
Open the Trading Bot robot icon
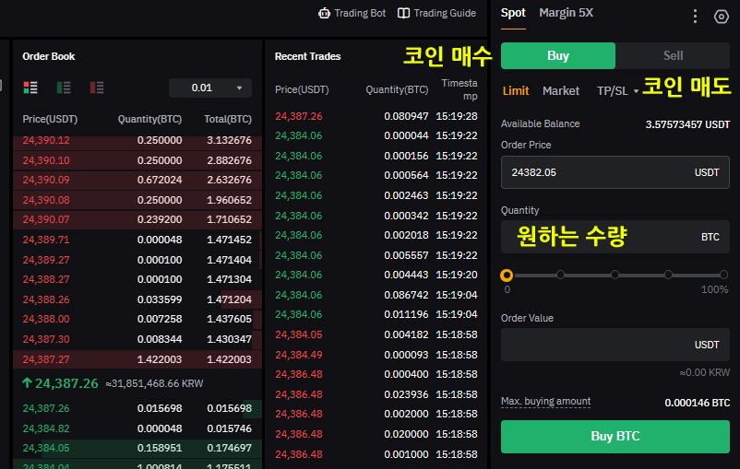click(x=324, y=13)
